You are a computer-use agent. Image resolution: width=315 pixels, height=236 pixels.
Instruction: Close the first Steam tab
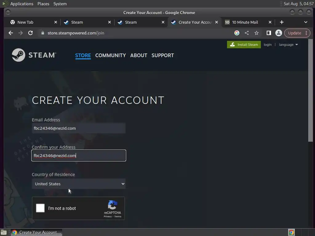(110, 22)
